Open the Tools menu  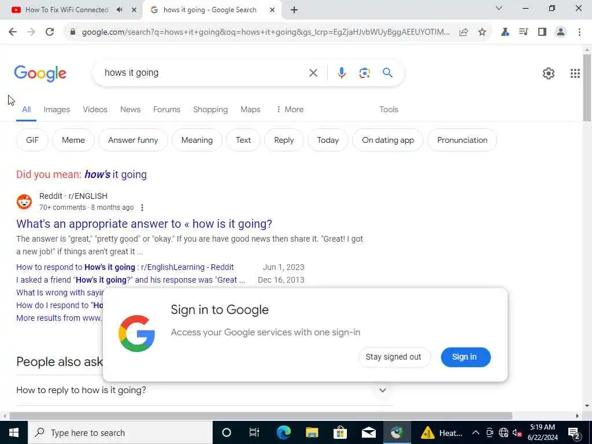pos(388,109)
